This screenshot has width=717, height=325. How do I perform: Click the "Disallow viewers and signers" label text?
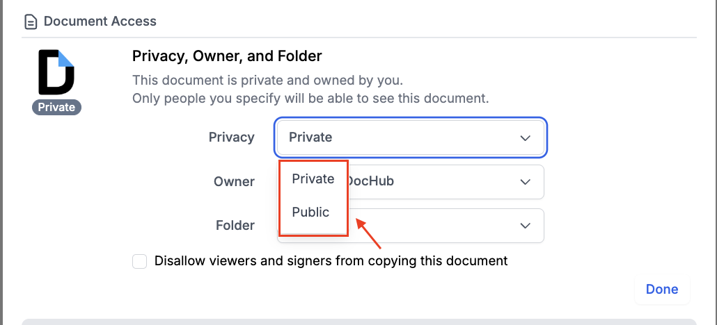pos(331,261)
